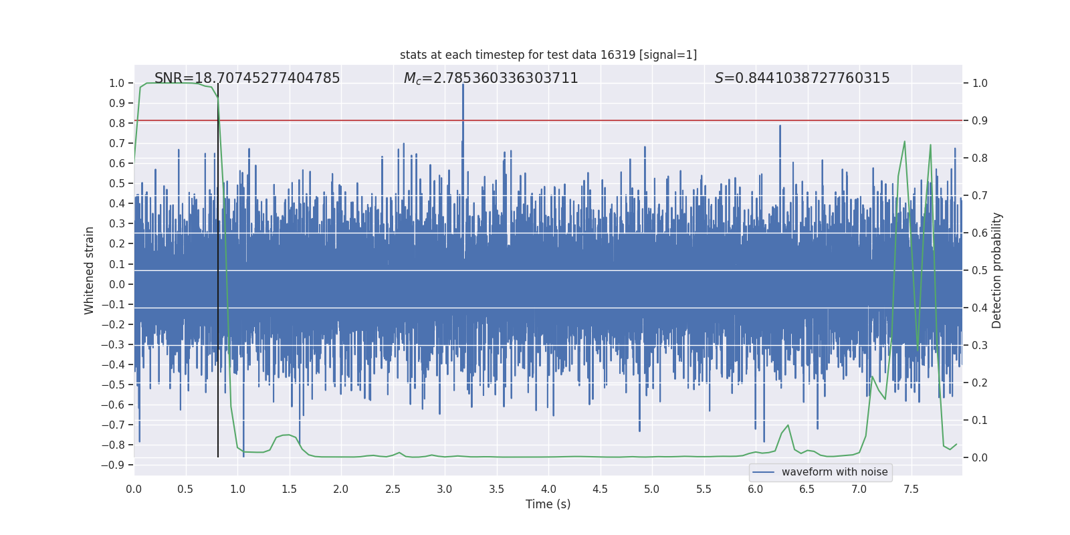The image size is (1070, 535).
Task: Click Detection probability tick label 0.8
Action: (980, 158)
